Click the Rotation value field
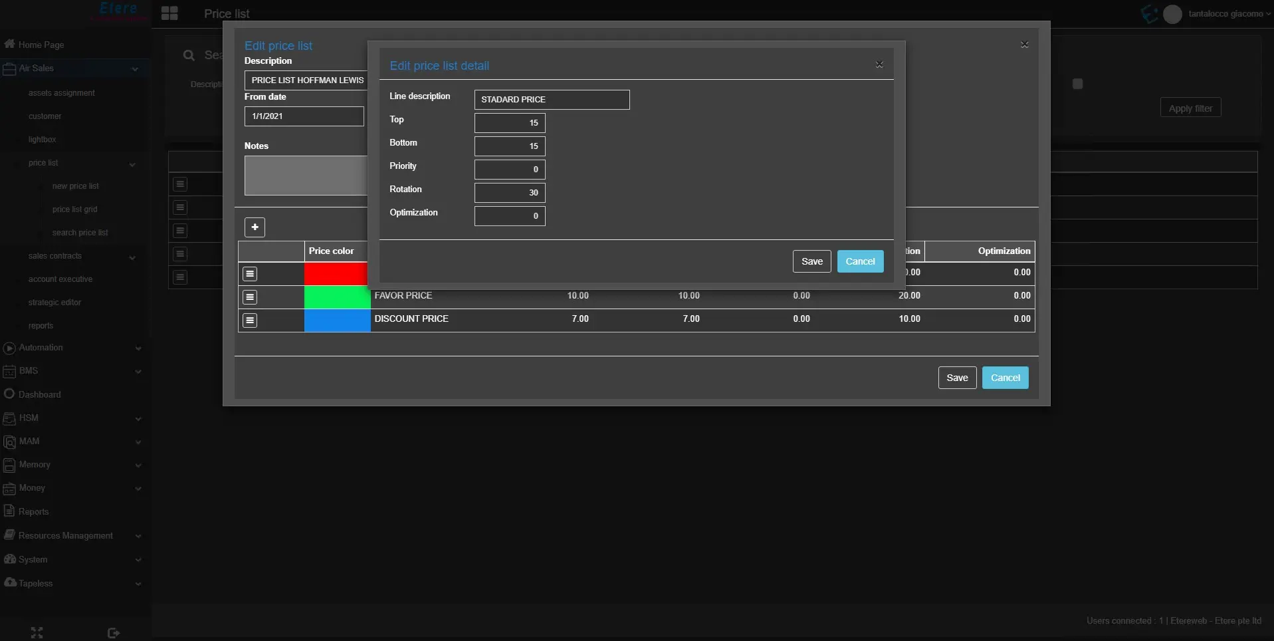Screen dimensions: 1274x641 point(510,193)
